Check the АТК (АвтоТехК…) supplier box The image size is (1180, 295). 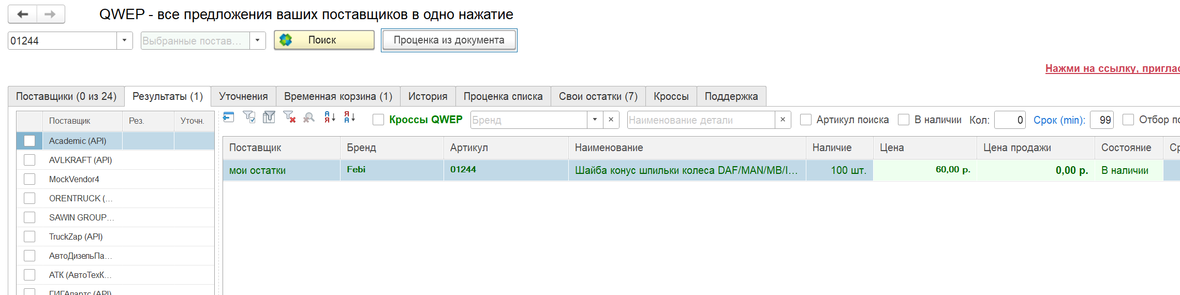pyautogui.click(x=30, y=275)
